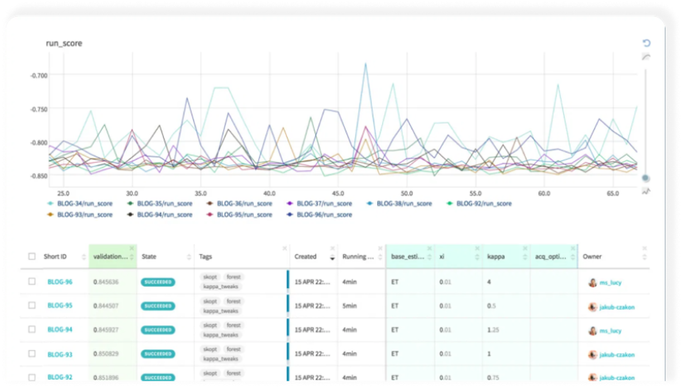Toggle BLOG-96/run_score legend entry
Screen dimensions: 682x387
tap(320, 215)
